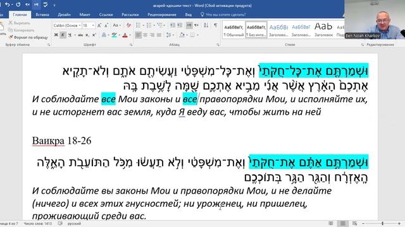This screenshot has height=227, width=405.
Task: Click the 'русский' language indicator
Action: click(74, 224)
